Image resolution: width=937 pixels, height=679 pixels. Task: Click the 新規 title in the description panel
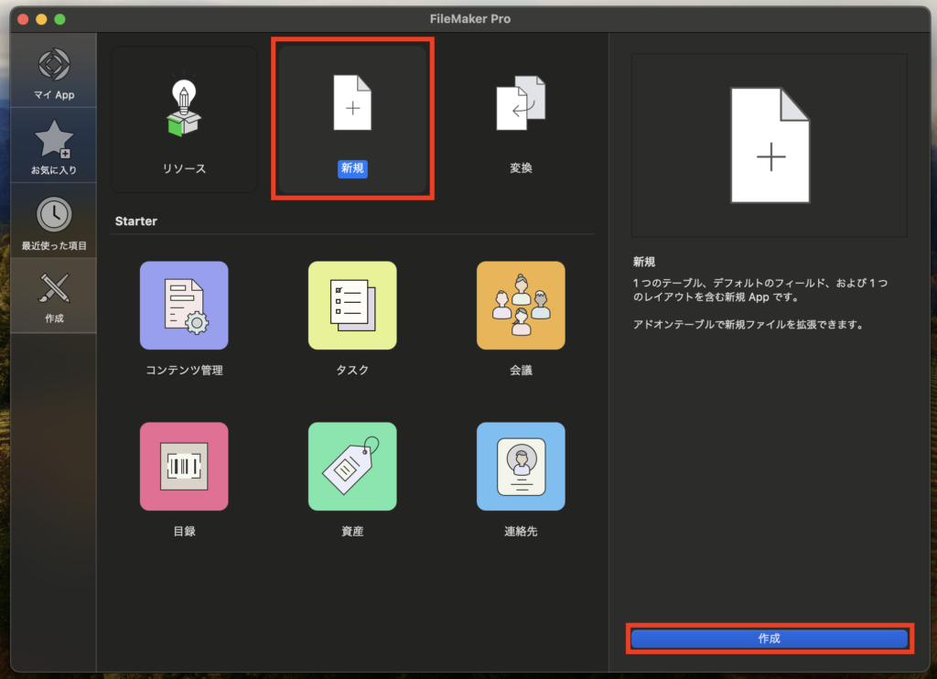[644, 262]
